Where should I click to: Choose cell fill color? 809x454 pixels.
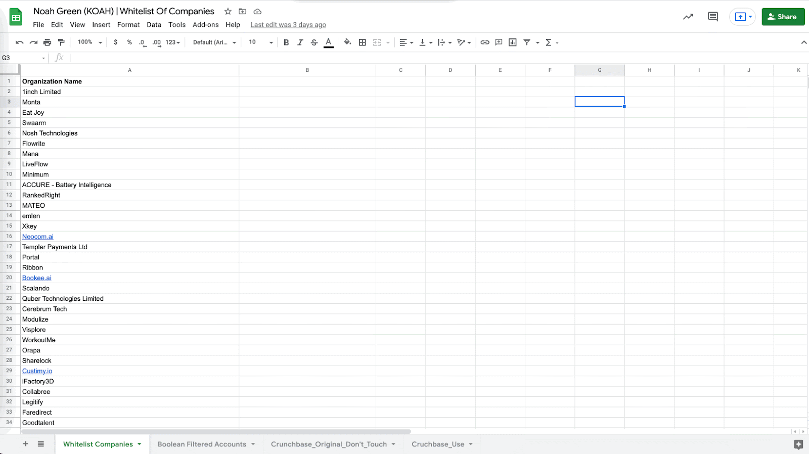pos(347,42)
